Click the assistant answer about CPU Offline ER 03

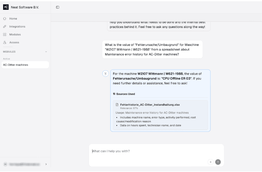click(x=160, y=78)
